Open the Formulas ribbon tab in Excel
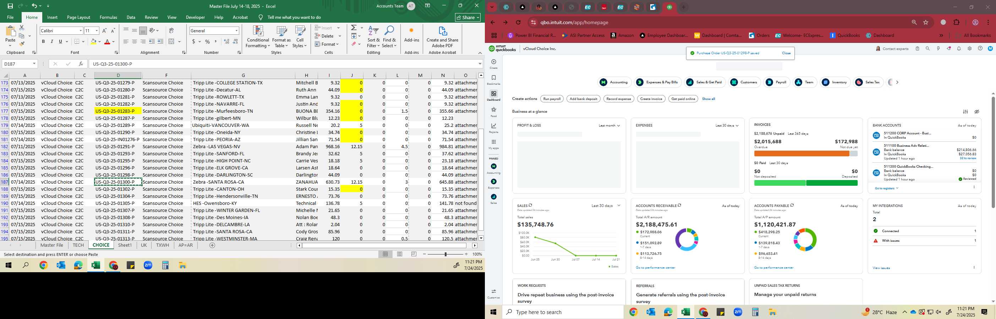The image size is (996, 319). tap(108, 17)
